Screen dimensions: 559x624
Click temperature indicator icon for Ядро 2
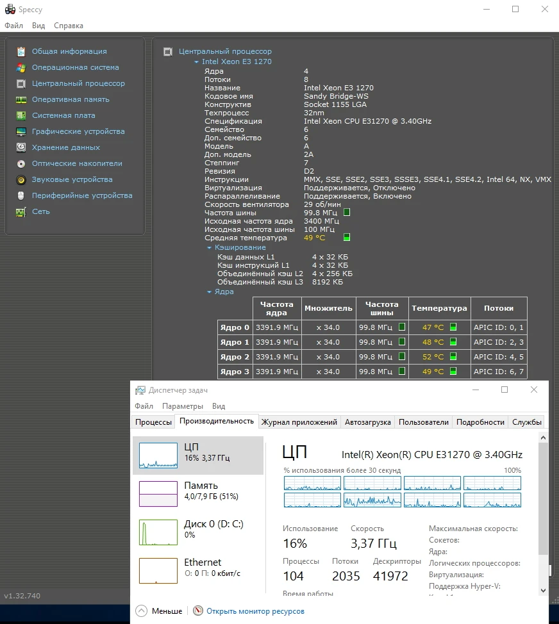click(453, 357)
